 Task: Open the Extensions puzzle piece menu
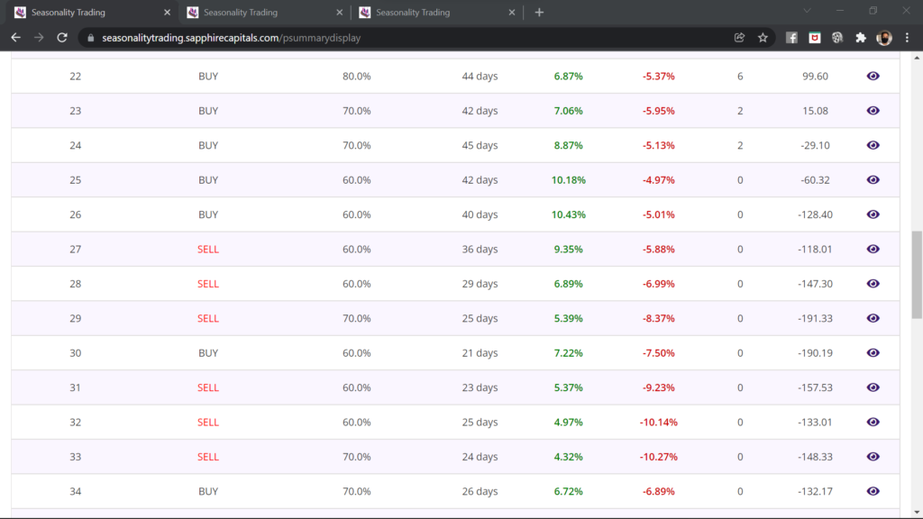click(x=860, y=38)
